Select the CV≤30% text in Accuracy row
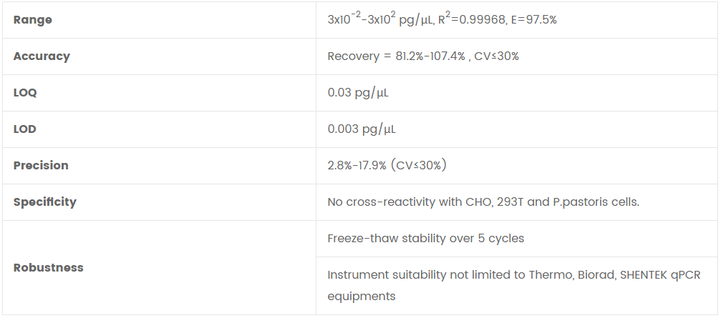 coord(496,56)
